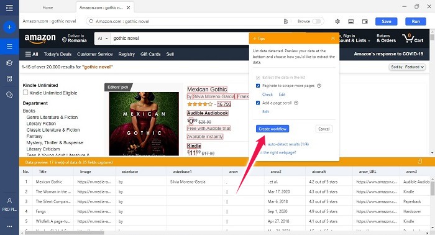Collapse the Tips panel with the chevron
This screenshot has width=435, height=235.
pyautogui.click(x=333, y=39)
